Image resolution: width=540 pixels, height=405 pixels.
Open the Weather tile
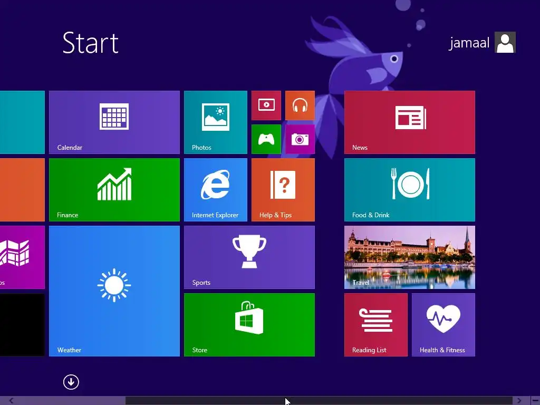coord(114,291)
